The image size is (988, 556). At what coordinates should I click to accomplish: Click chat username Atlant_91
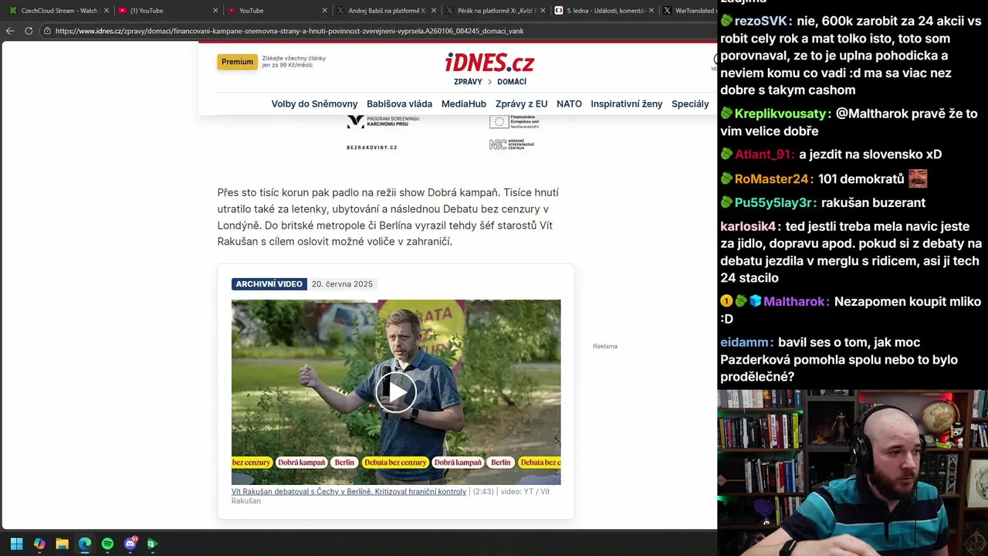click(x=761, y=154)
